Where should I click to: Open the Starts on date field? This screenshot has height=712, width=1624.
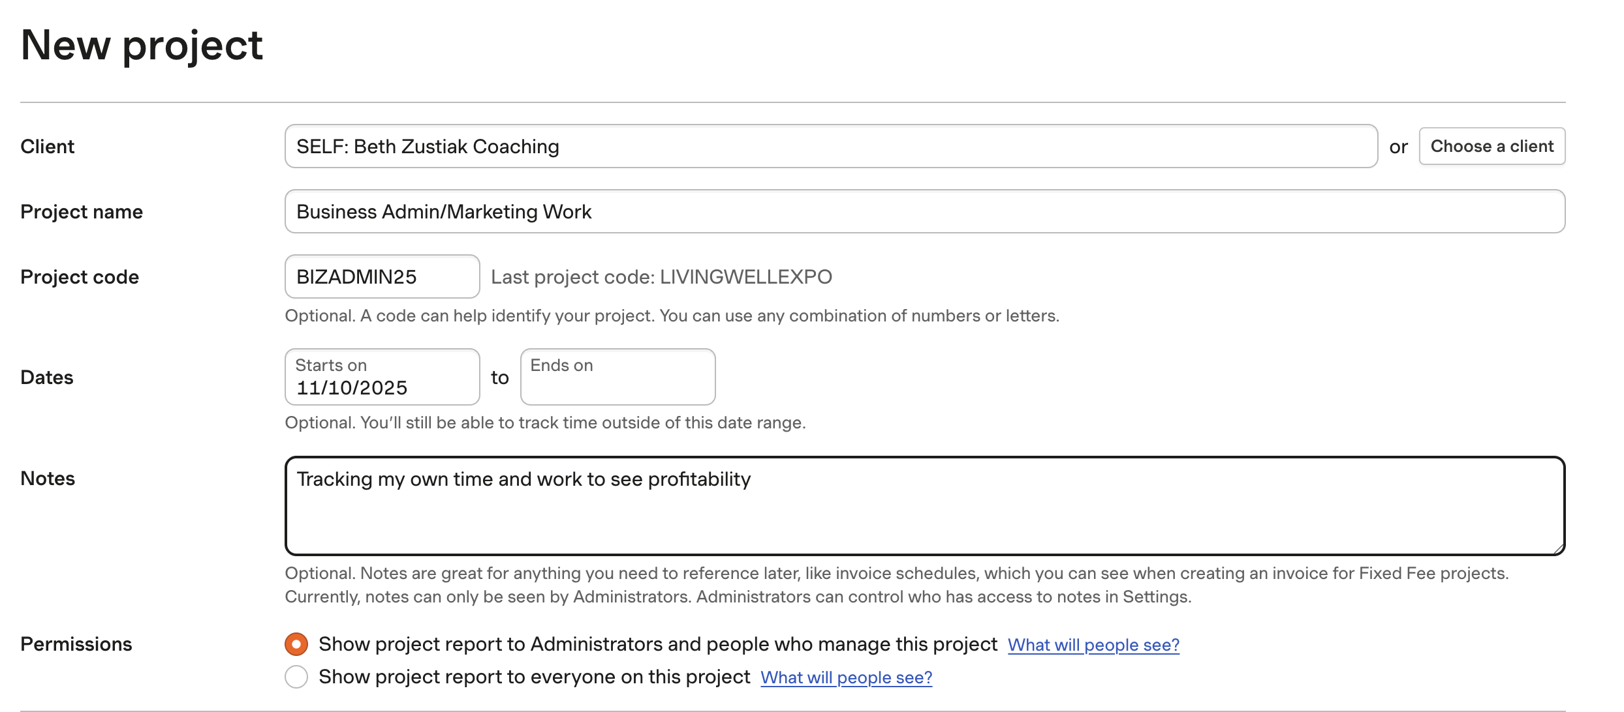(382, 378)
